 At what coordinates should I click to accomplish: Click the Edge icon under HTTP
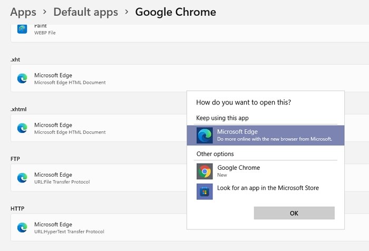click(22, 227)
